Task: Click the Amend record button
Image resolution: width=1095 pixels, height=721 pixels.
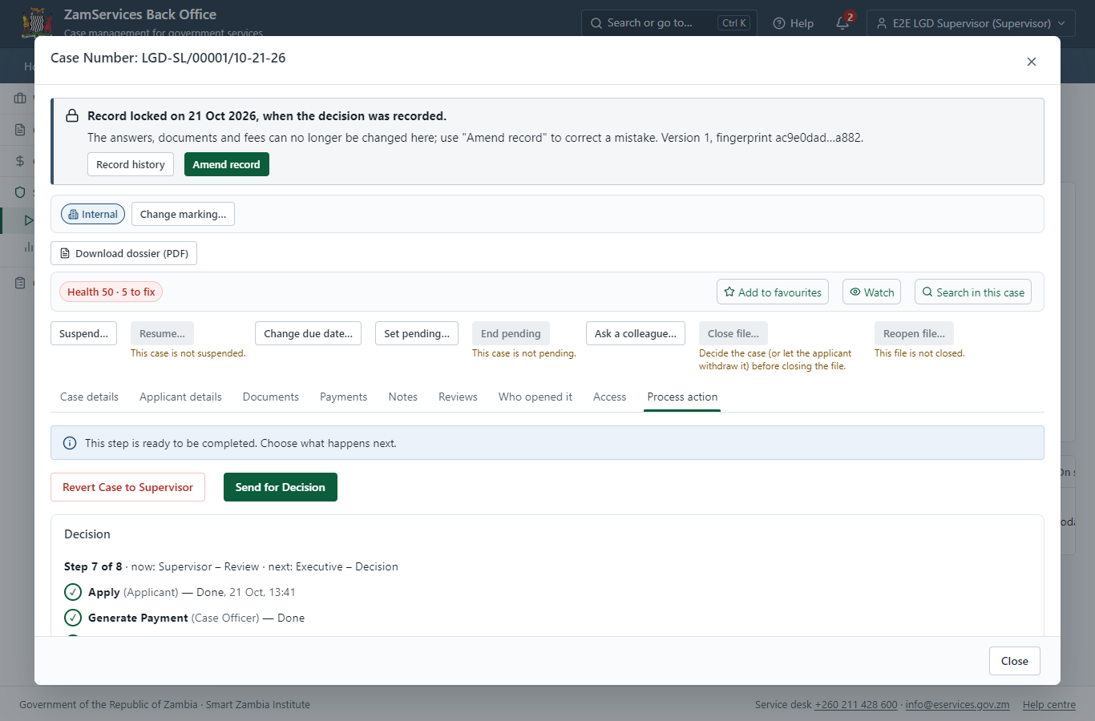Action: click(x=227, y=164)
